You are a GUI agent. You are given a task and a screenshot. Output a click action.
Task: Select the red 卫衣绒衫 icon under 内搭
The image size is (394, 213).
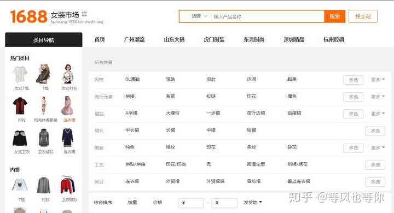pyautogui.click(x=68, y=185)
